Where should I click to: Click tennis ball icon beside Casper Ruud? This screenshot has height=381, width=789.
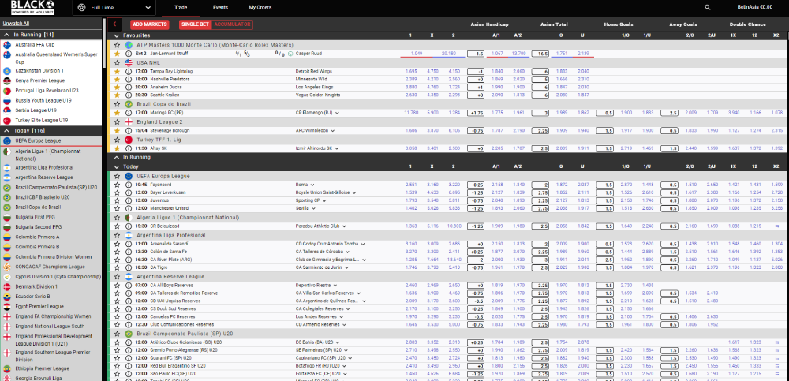pyautogui.click(x=290, y=54)
